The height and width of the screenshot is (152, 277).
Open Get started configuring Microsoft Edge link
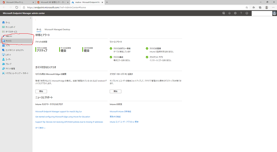tap(63, 117)
